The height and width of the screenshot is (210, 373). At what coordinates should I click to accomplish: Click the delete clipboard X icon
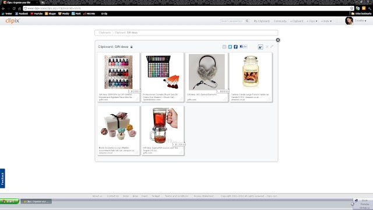(267, 47)
